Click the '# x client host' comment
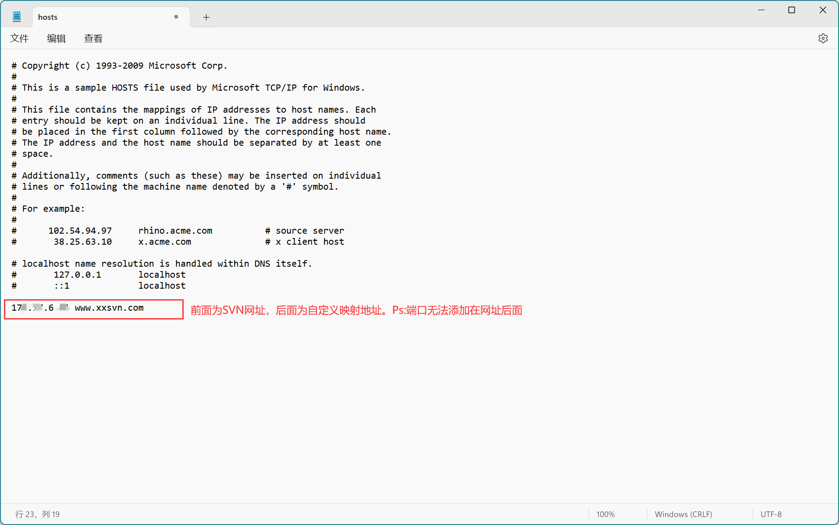Screen dimensions: 839x525 [305, 242]
